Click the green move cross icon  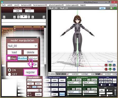pyautogui.click(x=115, y=8)
